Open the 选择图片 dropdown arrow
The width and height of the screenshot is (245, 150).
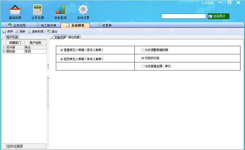(x=228, y=16)
